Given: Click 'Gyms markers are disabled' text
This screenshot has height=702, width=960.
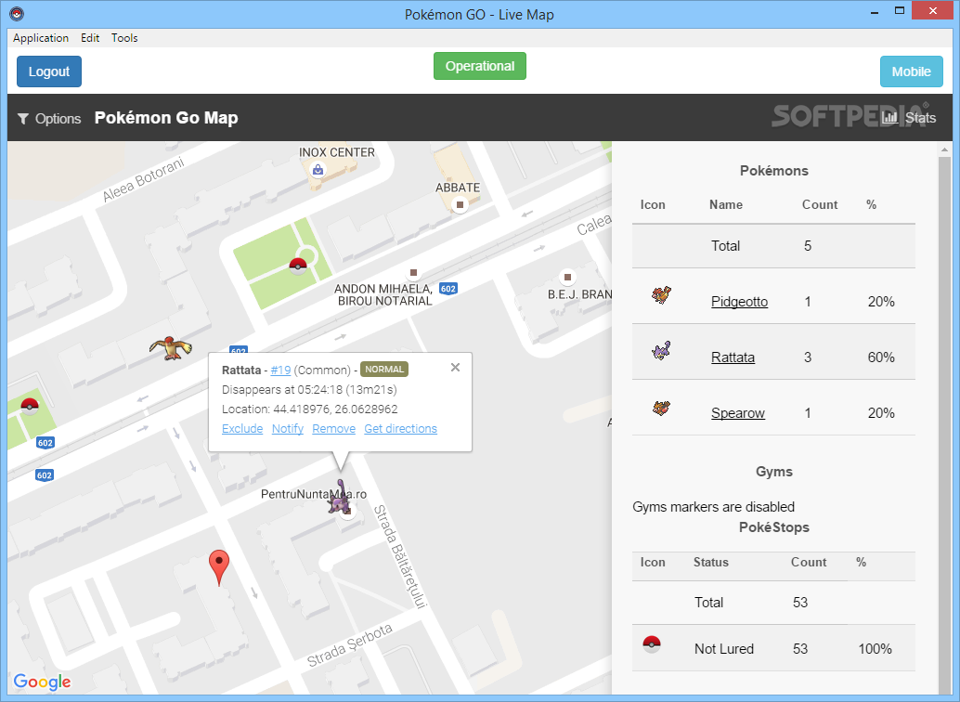Looking at the screenshot, I should pyautogui.click(x=713, y=507).
